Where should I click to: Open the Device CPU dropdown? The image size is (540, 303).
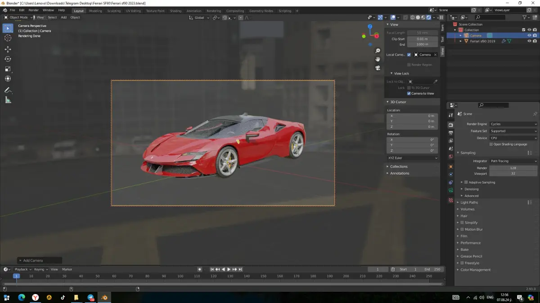[x=513, y=138]
